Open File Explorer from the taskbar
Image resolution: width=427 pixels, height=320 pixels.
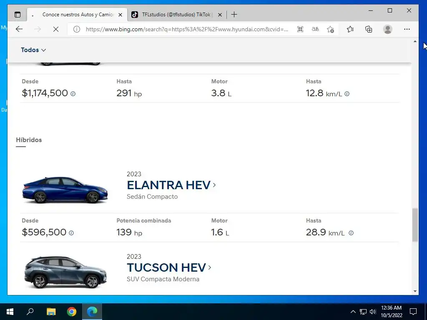coord(51,312)
